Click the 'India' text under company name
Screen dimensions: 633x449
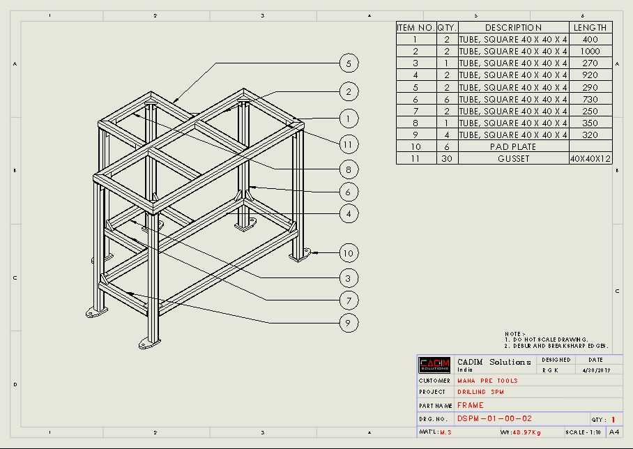(465, 370)
